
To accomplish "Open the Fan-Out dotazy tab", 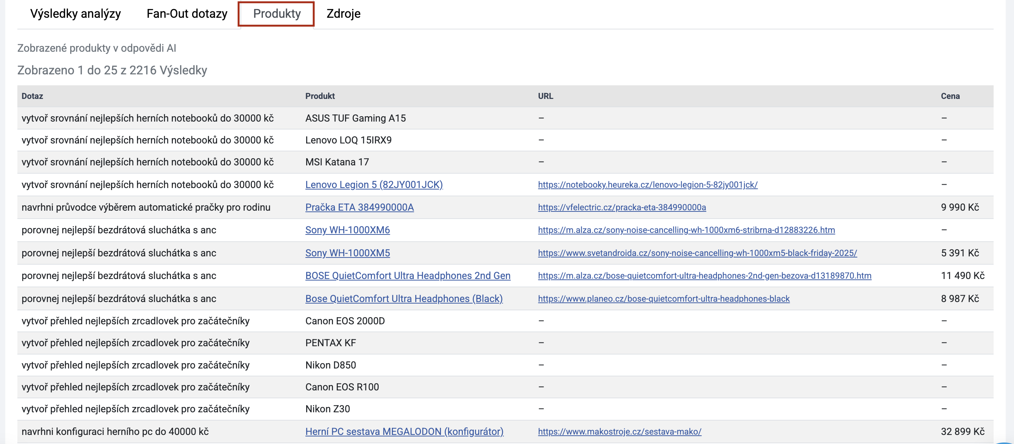I will pyautogui.click(x=186, y=14).
